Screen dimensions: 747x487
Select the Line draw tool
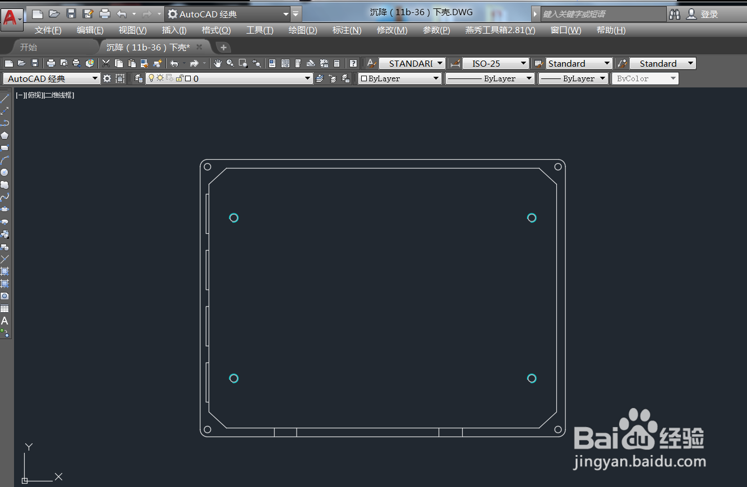coord(4,99)
